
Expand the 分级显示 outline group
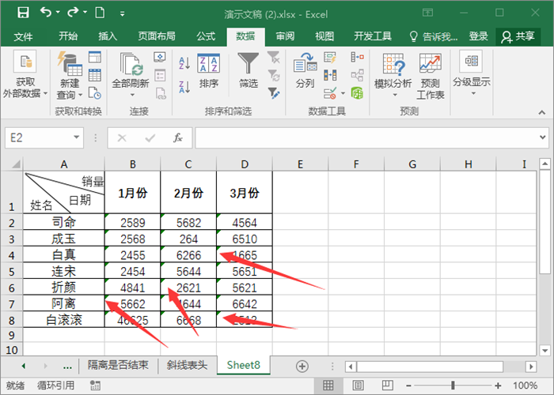click(x=472, y=73)
